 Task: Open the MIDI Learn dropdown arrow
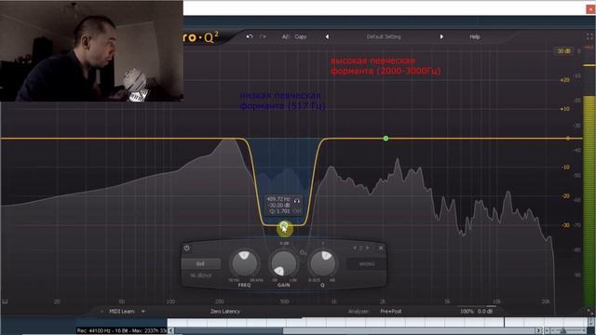pyautogui.click(x=142, y=311)
